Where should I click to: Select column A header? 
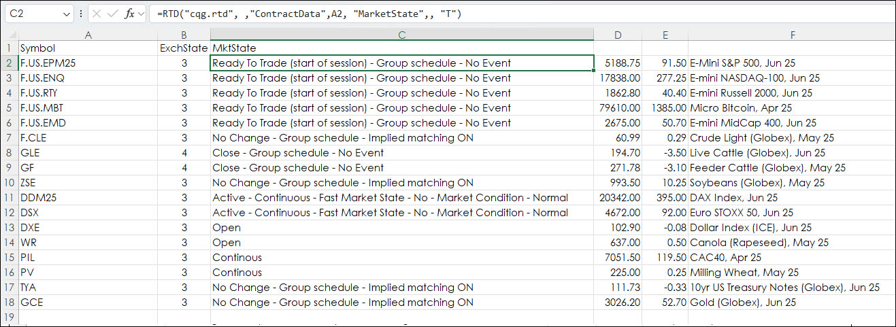coord(88,35)
